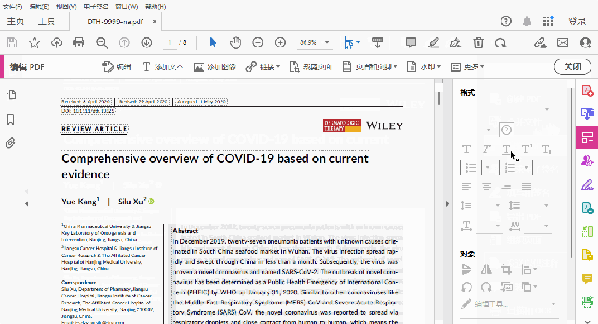The width and height of the screenshot is (598, 324).
Task: Switch to the 工具 tab
Action: coord(46,21)
